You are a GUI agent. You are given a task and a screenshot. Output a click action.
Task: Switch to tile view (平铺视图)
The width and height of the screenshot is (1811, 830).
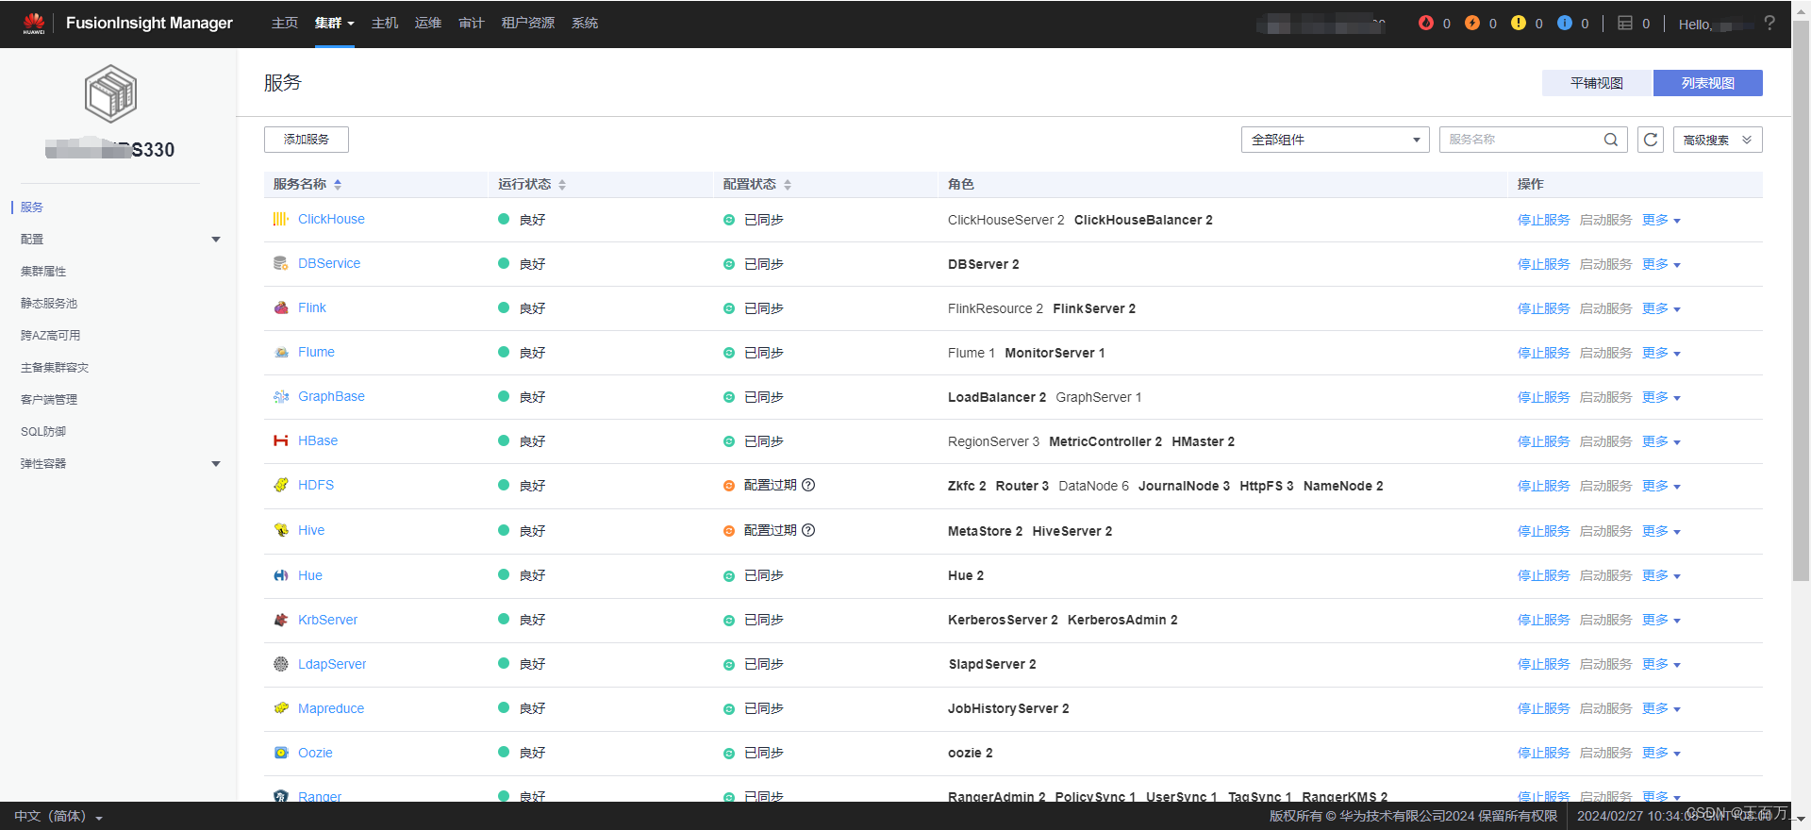pos(1597,83)
